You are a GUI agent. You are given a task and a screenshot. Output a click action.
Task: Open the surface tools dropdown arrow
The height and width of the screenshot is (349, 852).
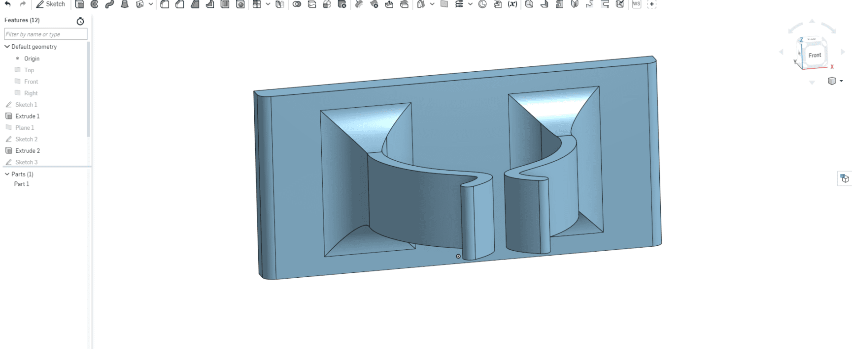click(432, 4)
